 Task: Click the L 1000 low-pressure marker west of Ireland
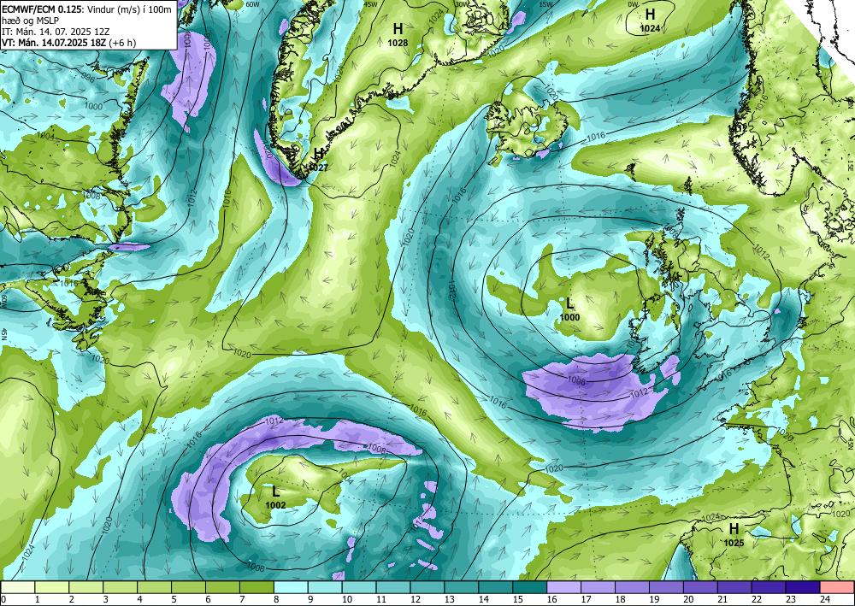pyautogui.click(x=569, y=309)
